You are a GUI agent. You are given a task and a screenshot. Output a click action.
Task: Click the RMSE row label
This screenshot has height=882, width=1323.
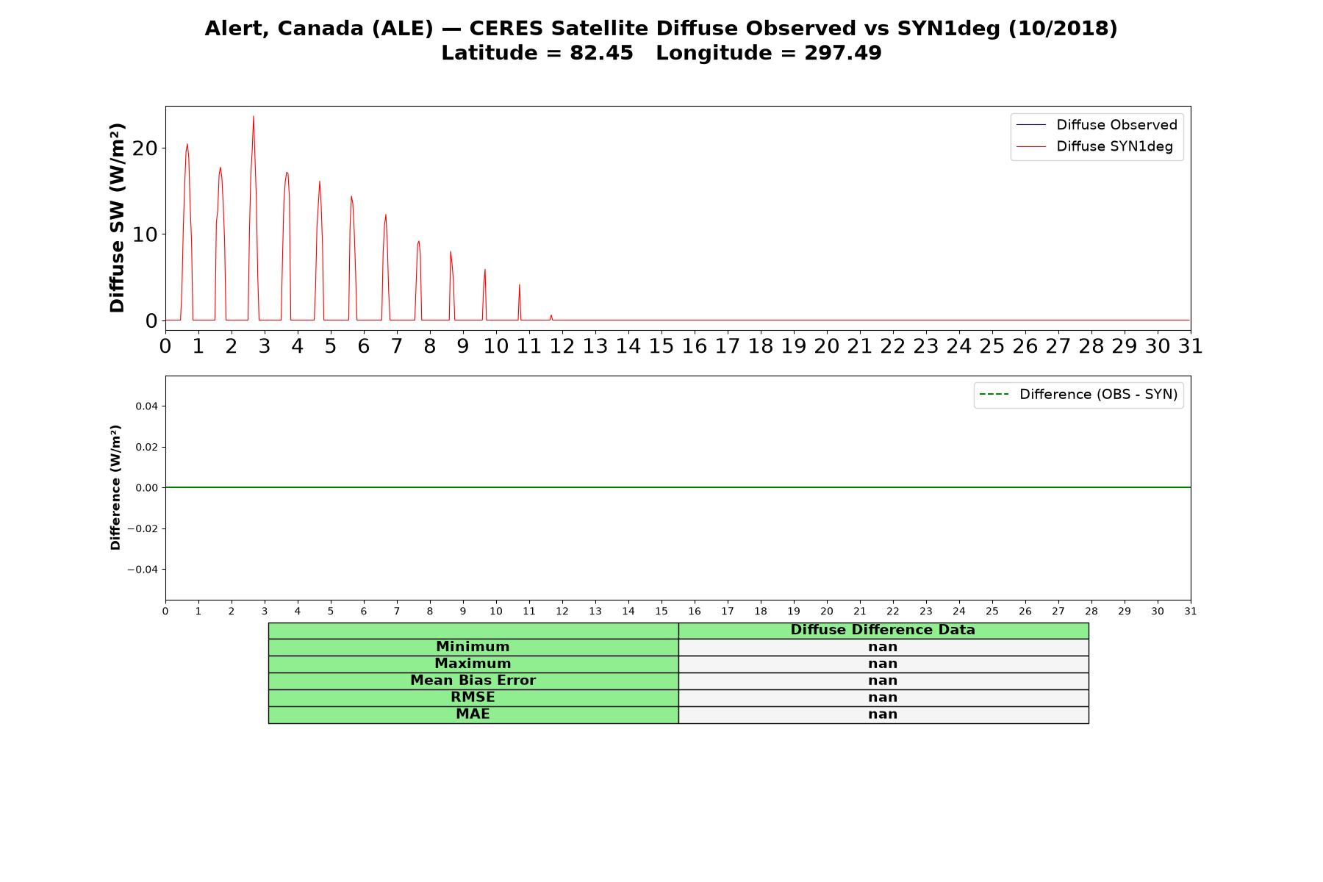pyautogui.click(x=473, y=698)
